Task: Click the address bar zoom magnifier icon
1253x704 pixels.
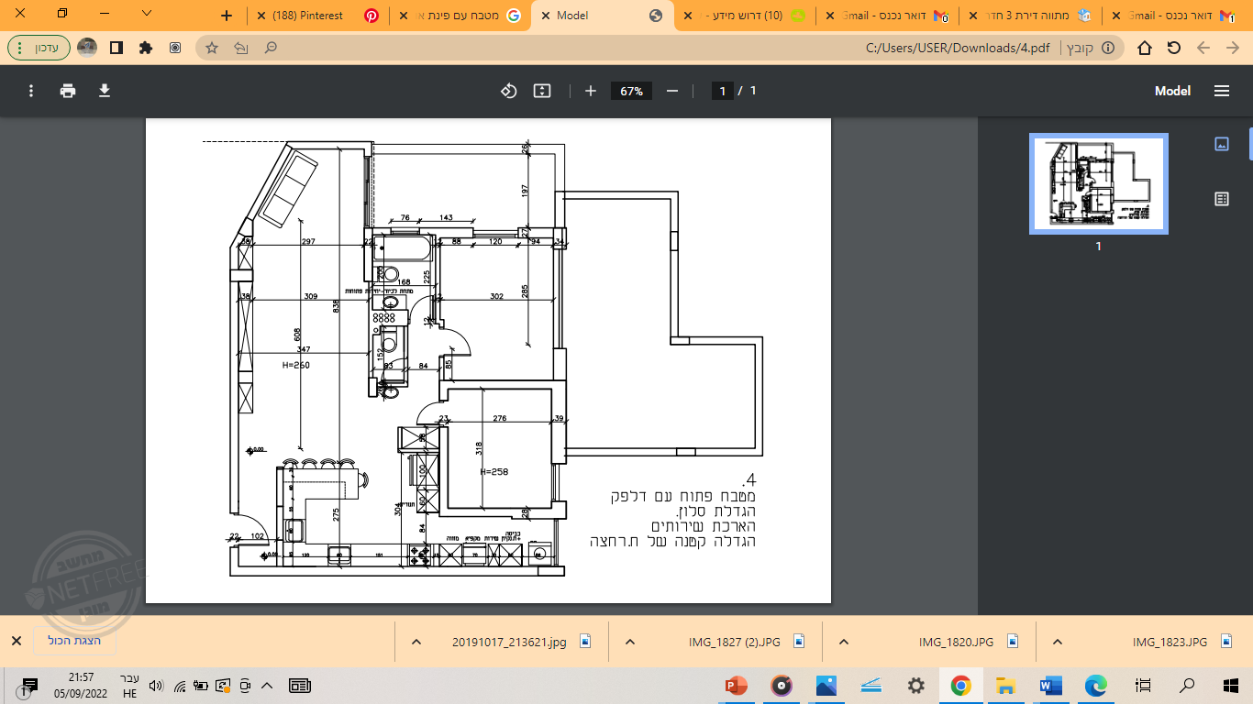Action: 271,48
